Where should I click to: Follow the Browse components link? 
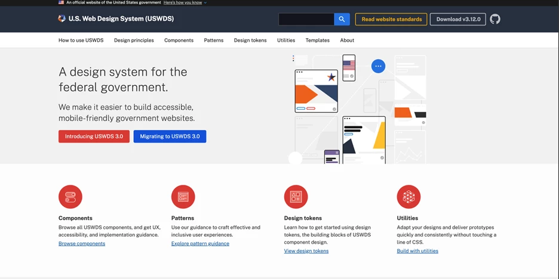[x=82, y=244]
